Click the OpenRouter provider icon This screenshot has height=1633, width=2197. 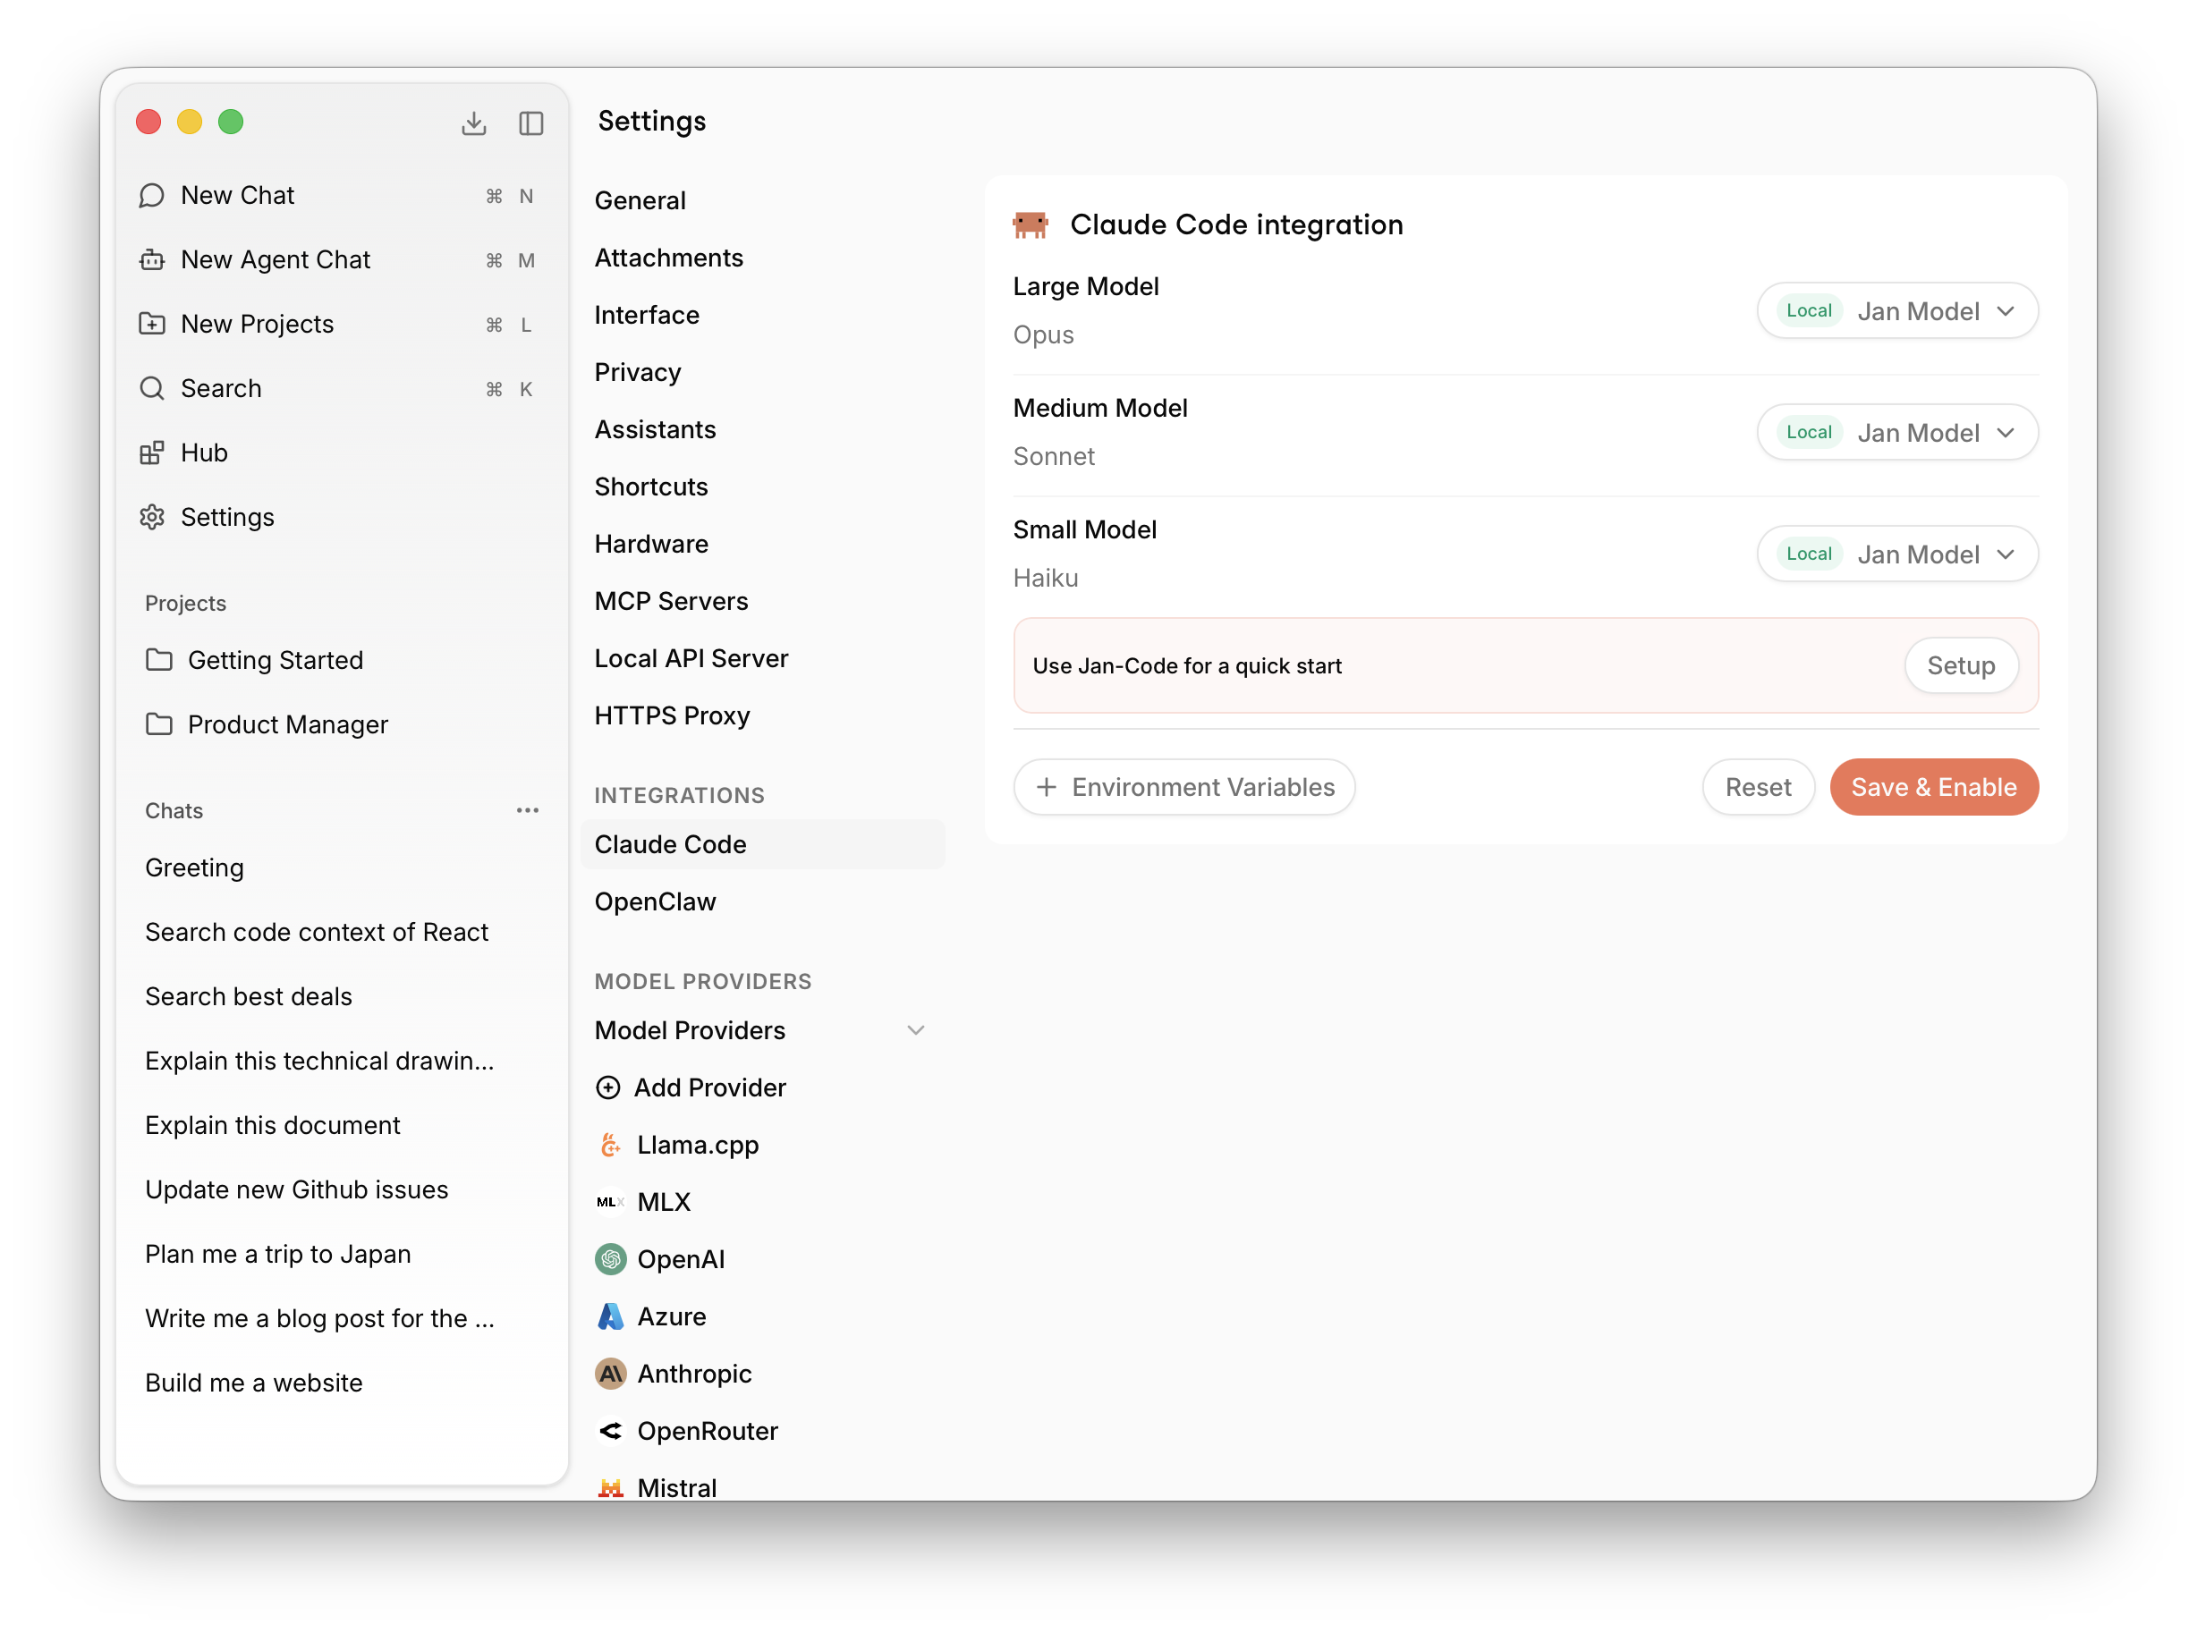[x=610, y=1430]
